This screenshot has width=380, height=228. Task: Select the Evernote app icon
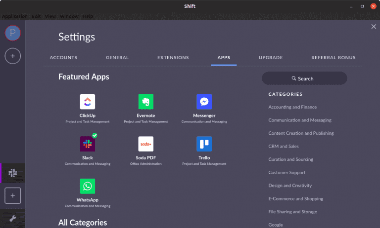(x=146, y=102)
